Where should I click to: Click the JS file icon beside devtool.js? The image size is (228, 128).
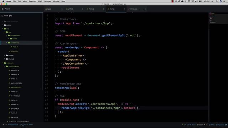point(10,75)
